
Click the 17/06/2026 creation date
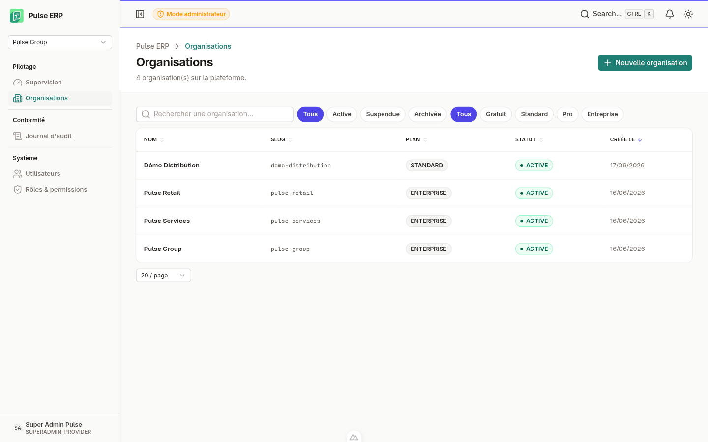627,166
